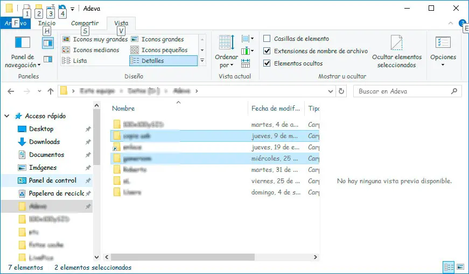Unpin Desktop using its pin icon
The height and width of the screenshot is (274, 469).
click(88, 129)
